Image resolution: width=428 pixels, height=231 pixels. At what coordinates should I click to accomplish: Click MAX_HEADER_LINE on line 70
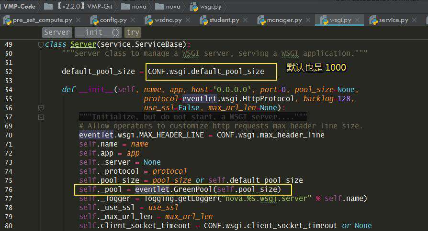[171, 135]
